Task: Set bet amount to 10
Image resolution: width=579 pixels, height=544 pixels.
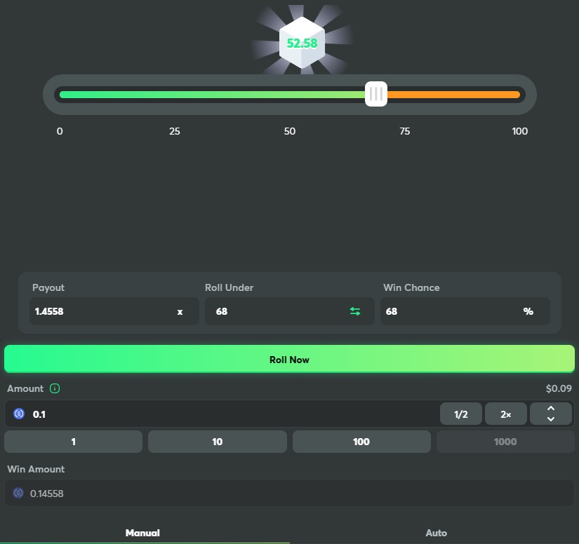Action: pyautogui.click(x=218, y=442)
